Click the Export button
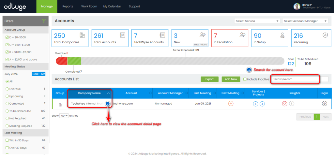 pyautogui.click(x=209, y=79)
